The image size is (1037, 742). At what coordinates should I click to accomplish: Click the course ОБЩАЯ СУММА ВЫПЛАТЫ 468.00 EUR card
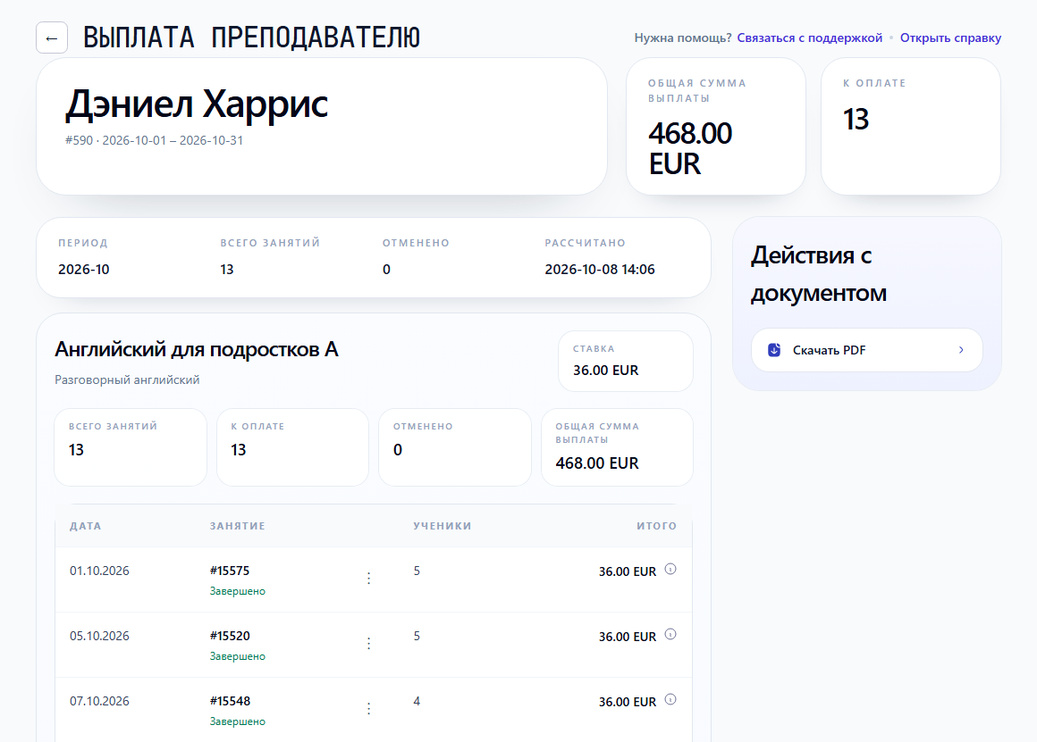pos(617,447)
